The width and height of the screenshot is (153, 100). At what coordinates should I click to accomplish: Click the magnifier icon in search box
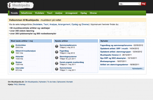pos(139,4)
